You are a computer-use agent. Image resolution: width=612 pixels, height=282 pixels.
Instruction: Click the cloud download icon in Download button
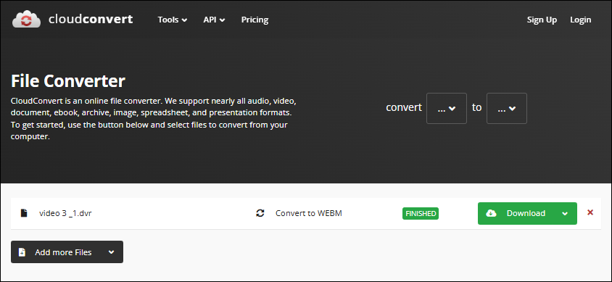[491, 213]
